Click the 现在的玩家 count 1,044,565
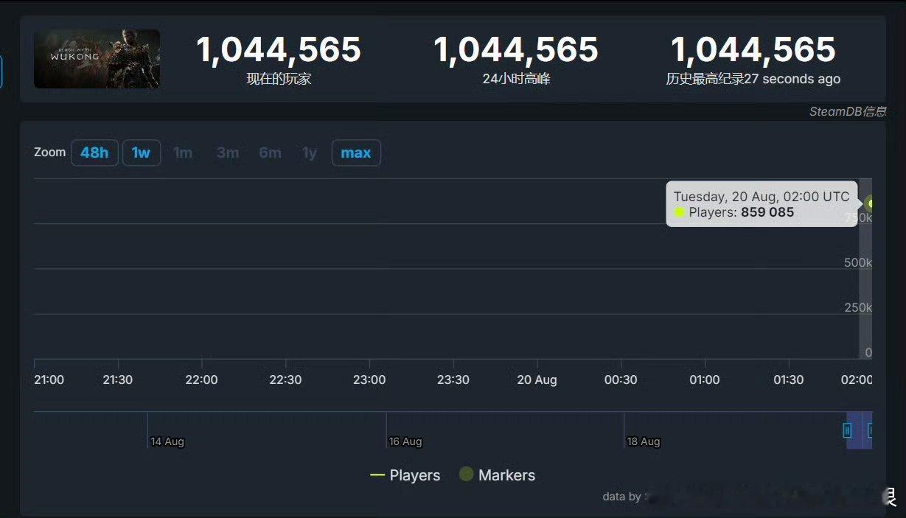The height and width of the screenshot is (518, 906). 279,50
